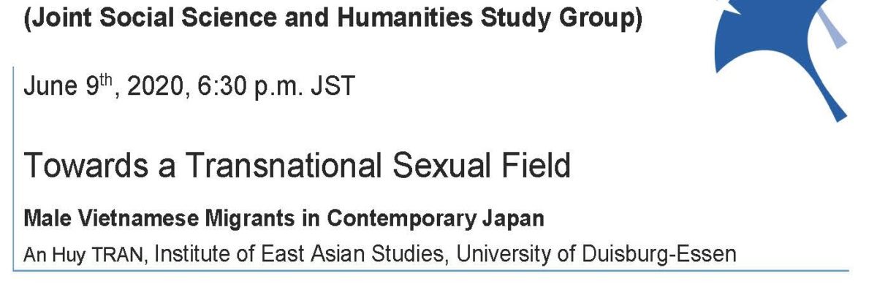Click the subtitle "Male Vietnamese Migrants in Contemporary Japan"
The image size is (877, 292).
pos(285,218)
